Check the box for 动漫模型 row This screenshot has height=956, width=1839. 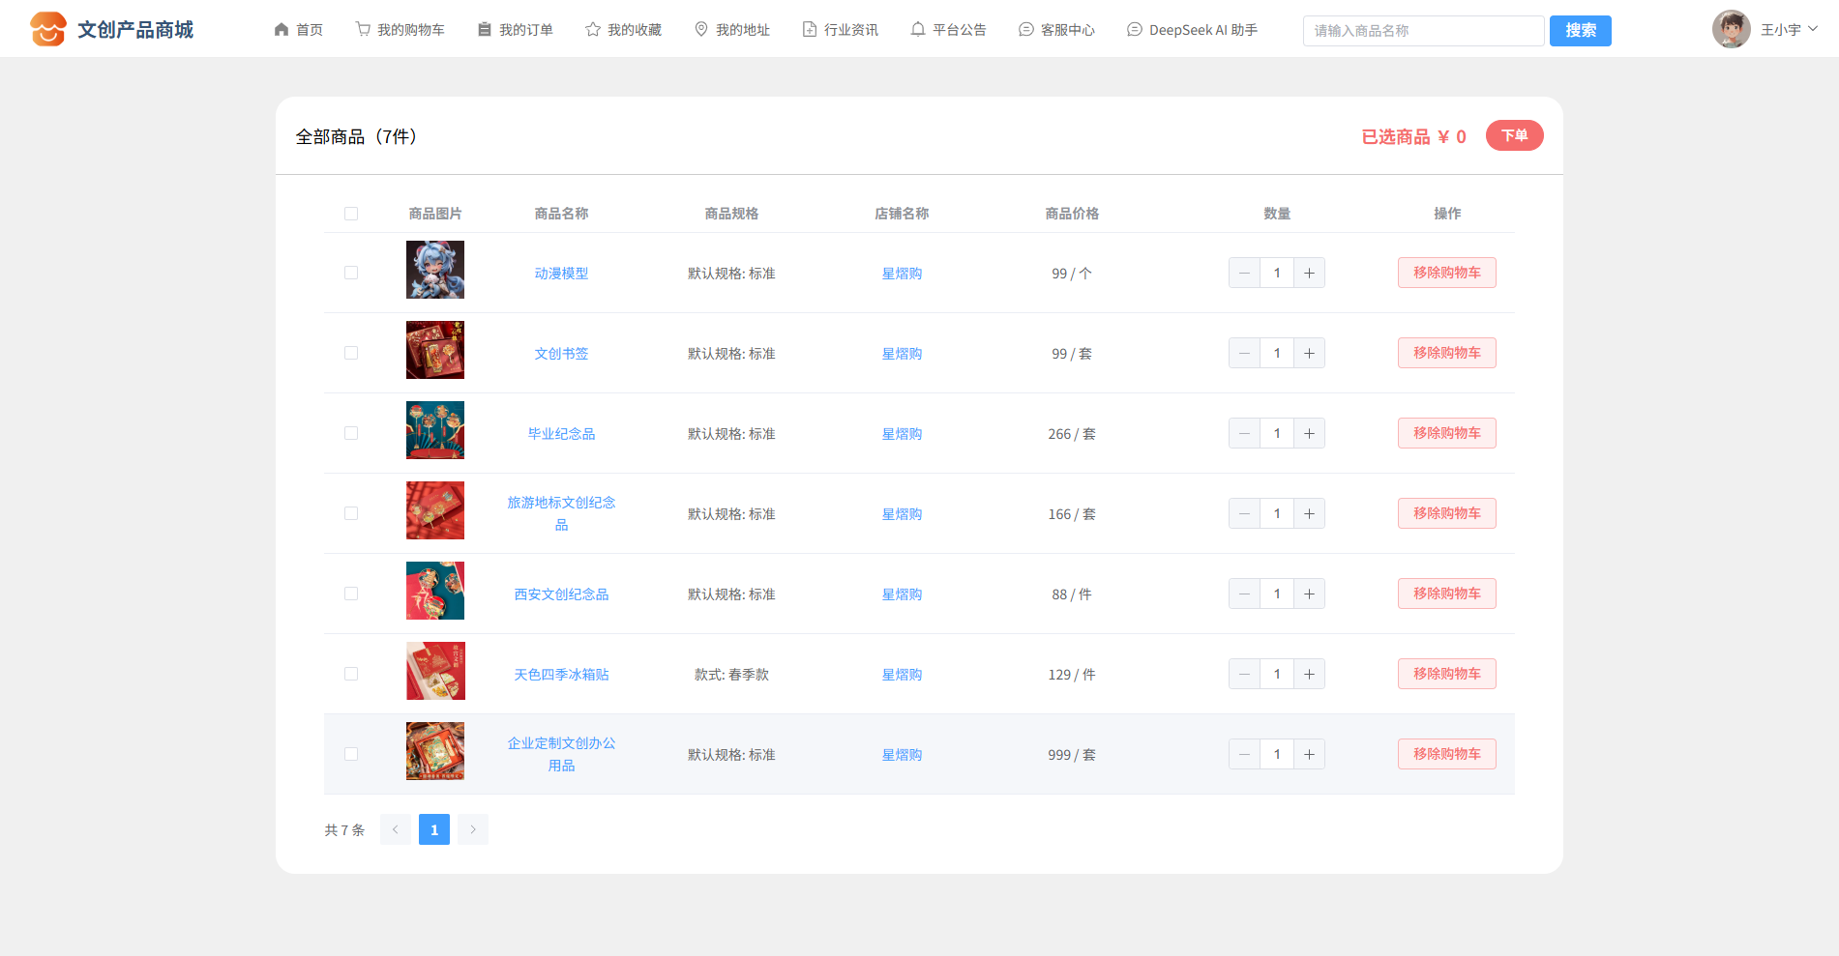point(351,273)
